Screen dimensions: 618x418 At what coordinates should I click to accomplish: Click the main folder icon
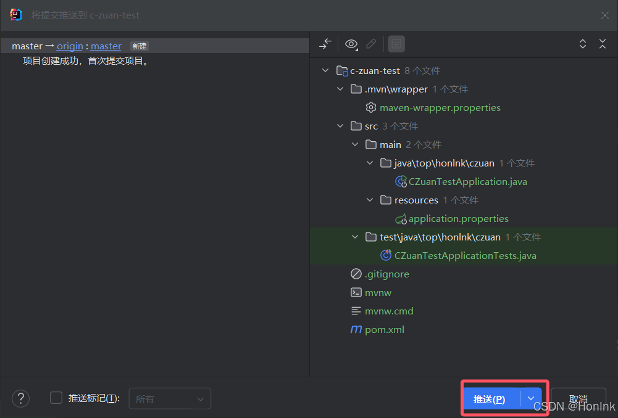[371, 144]
